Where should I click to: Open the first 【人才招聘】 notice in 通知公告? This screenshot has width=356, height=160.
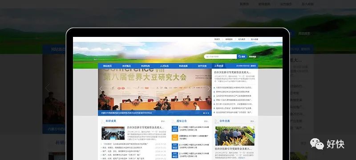(x=194, y=129)
